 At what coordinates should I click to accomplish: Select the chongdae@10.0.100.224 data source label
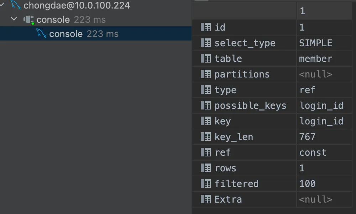click(x=77, y=5)
